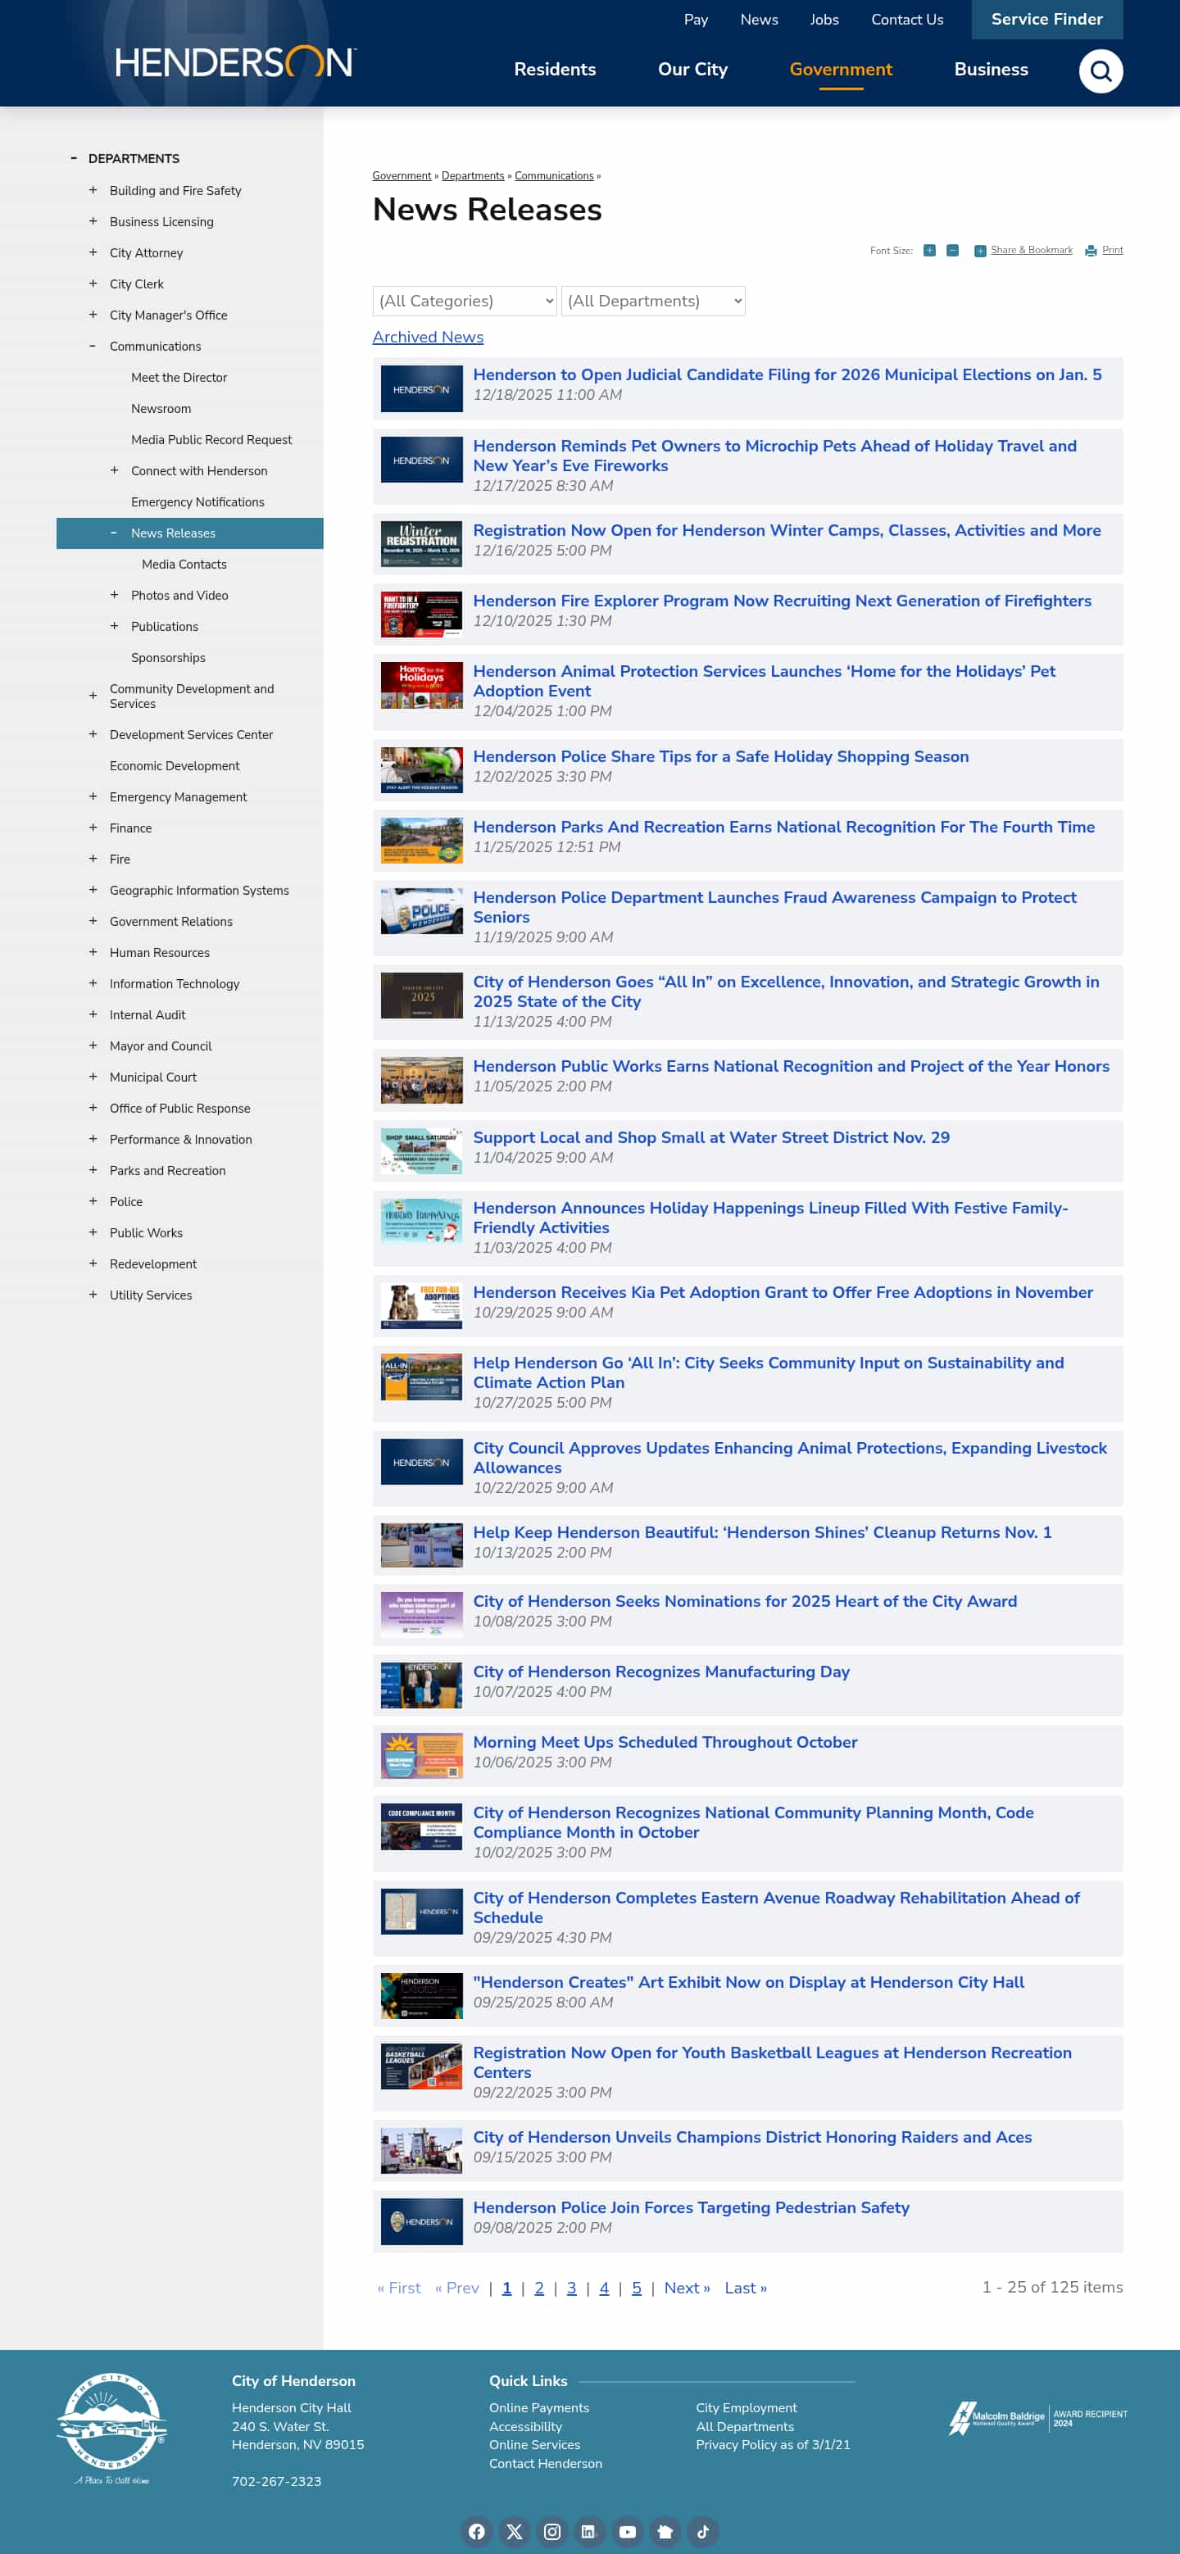Open Emergency Notifications in sidebar
The height and width of the screenshot is (2554, 1180).
(197, 501)
